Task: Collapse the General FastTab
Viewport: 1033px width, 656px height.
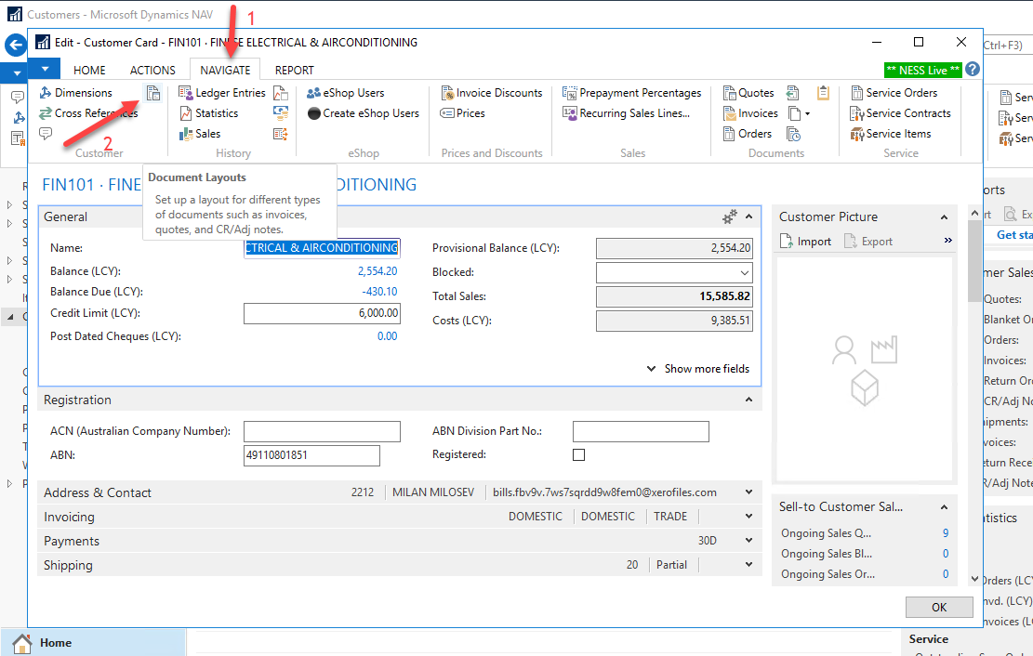Action: 749,216
